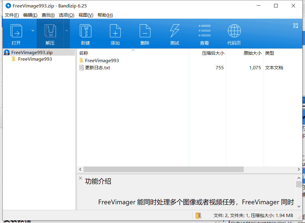This screenshot has width=305, height=223.
Task: Close the Bandizip window
Action: tap(293, 6)
